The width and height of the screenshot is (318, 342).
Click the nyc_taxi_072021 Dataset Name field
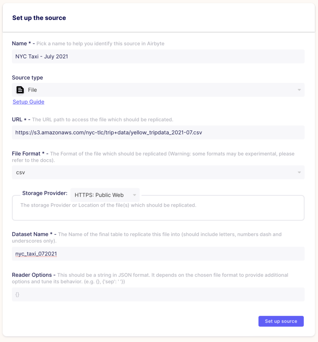[158, 254]
